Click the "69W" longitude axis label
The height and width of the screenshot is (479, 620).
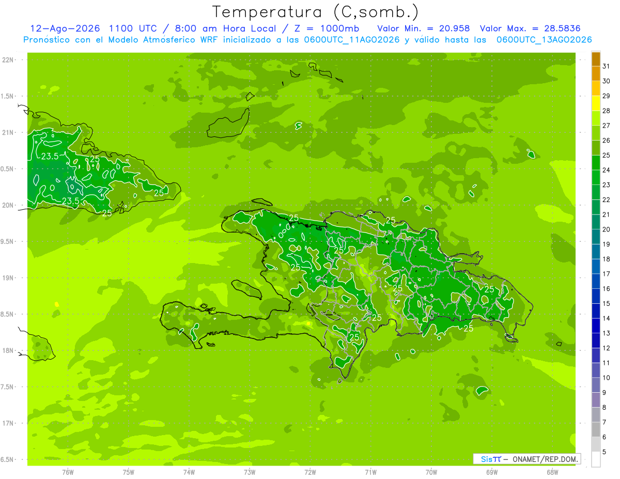point(492,472)
